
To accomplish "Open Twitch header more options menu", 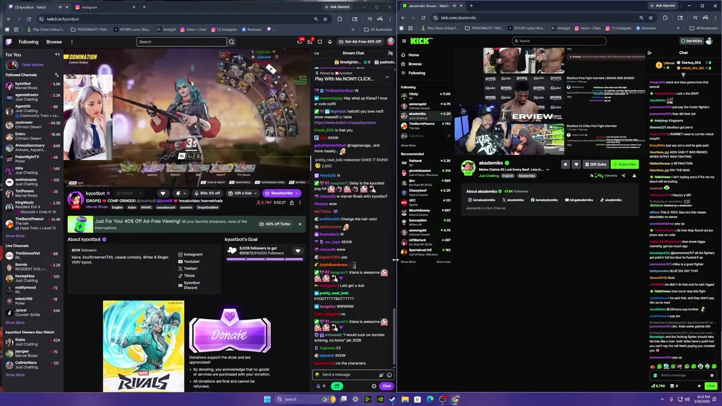I will (72, 42).
